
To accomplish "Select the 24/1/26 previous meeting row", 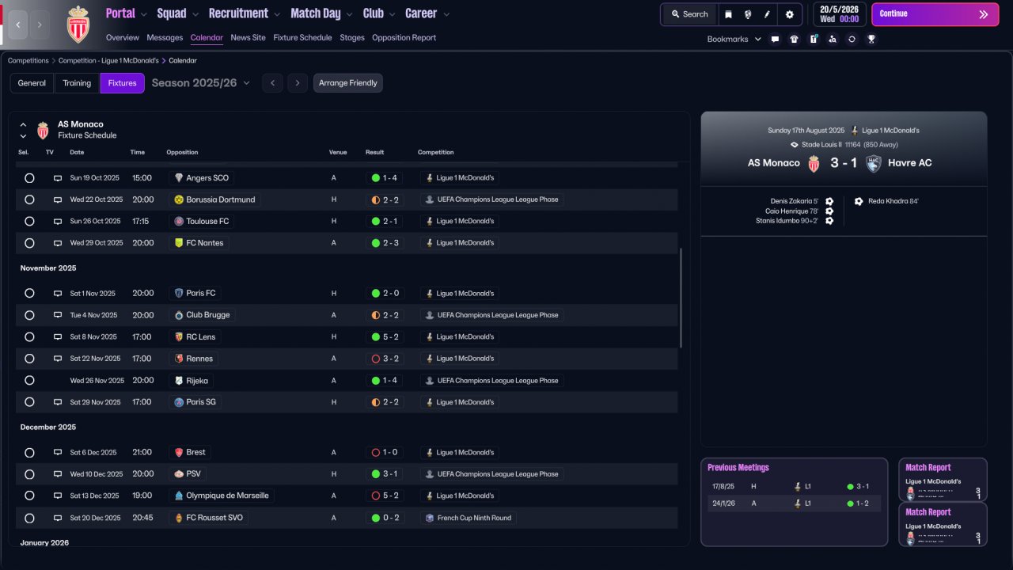I will (794, 503).
